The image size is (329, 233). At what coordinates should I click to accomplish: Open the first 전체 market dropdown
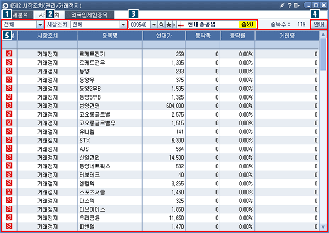pos(39,25)
